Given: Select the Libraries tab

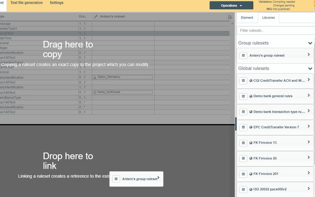Looking at the screenshot, I should (x=269, y=18).
